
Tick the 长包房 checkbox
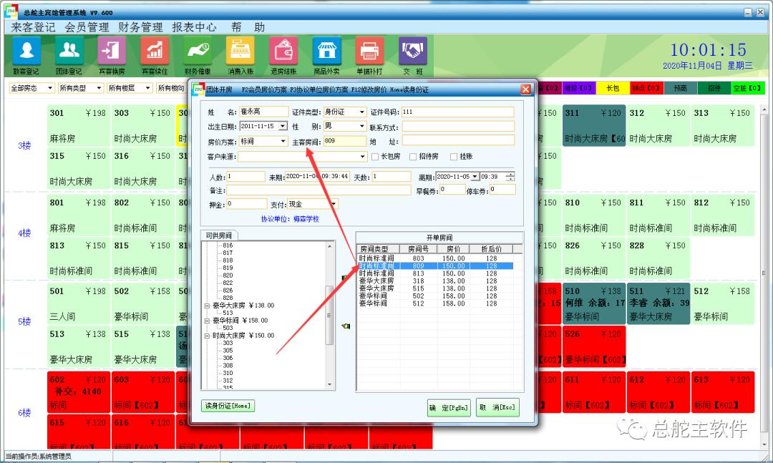(x=374, y=157)
